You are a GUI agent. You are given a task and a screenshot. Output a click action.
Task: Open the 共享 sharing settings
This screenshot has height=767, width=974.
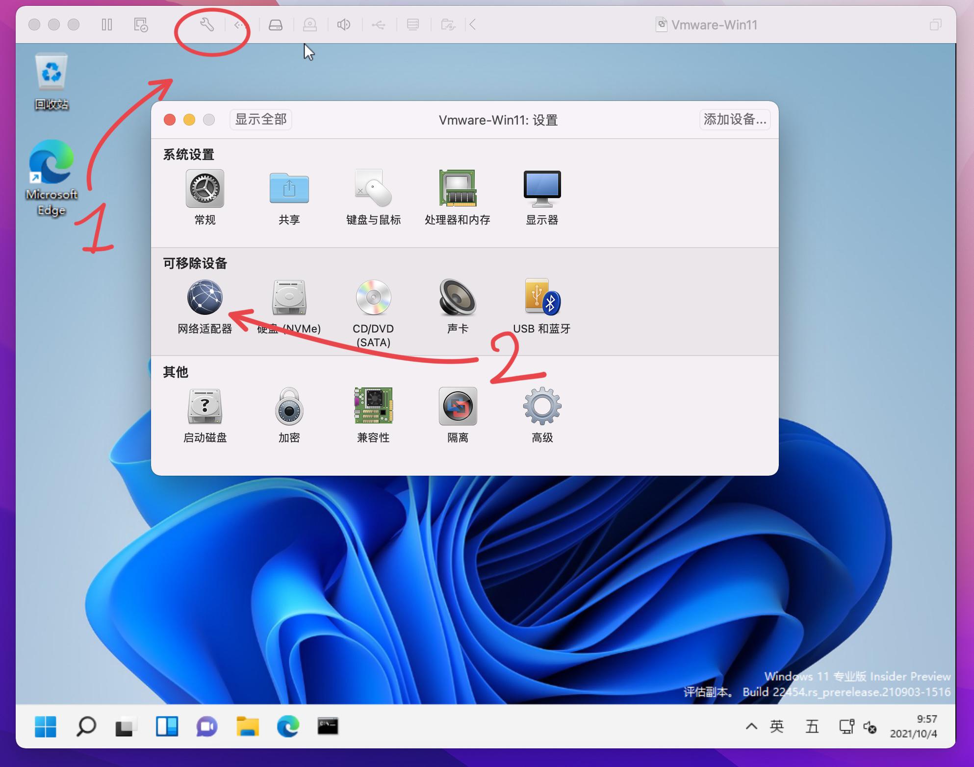click(289, 189)
